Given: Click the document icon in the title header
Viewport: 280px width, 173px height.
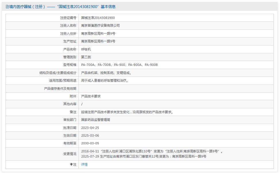Looking at the screenshot, I should (7, 7).
